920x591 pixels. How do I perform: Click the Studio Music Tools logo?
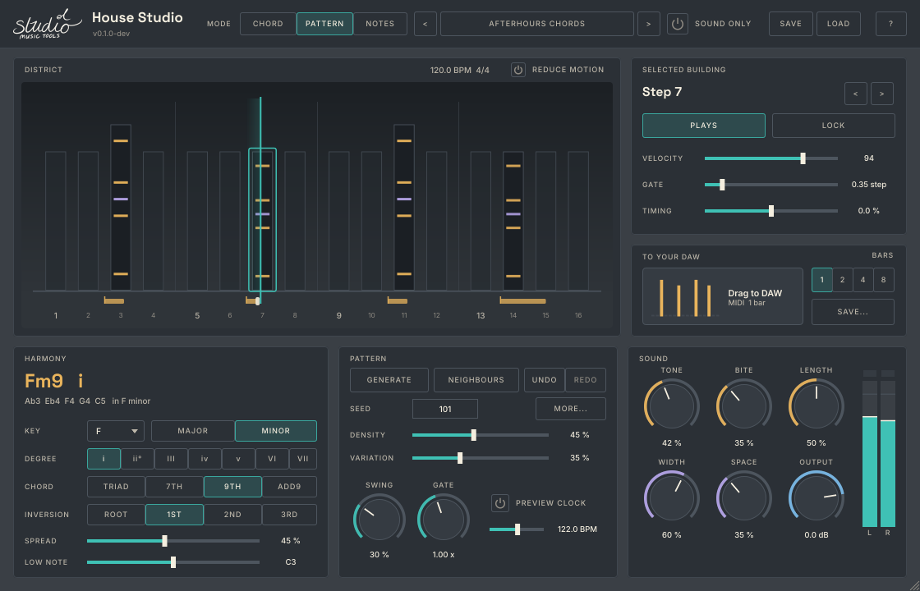pos(48,24)
